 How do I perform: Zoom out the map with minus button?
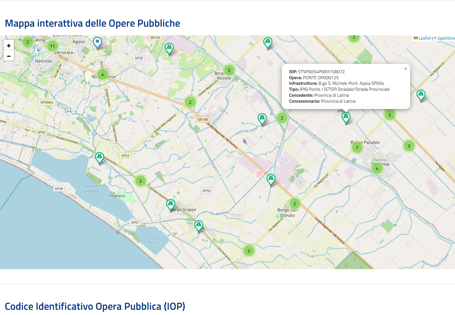[x=9, y=56]
